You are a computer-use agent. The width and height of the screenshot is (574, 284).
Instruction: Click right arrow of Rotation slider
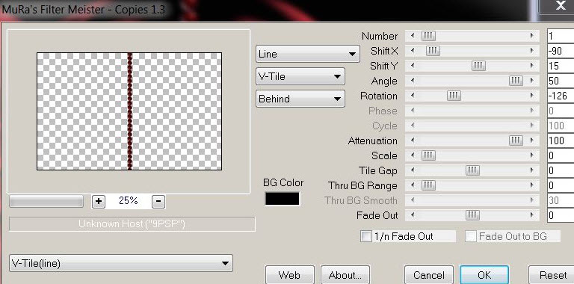[x=531, y=96]
